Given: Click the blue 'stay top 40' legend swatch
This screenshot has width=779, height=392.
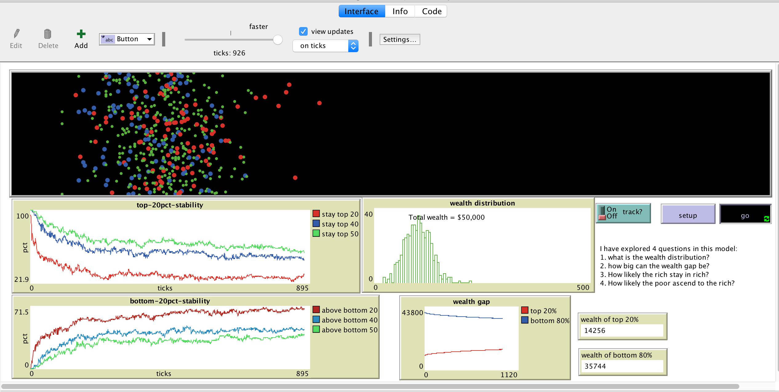Looking at the screenshot, I should (316, 223).
